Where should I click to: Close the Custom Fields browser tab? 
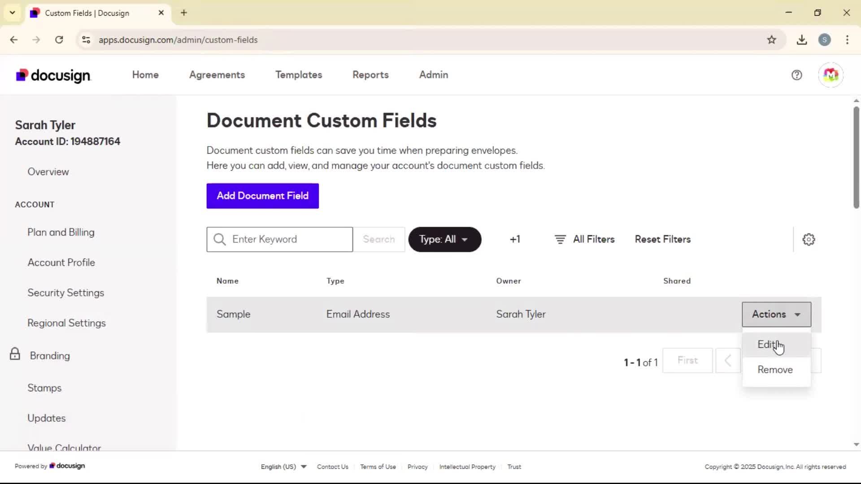(161, 13)
